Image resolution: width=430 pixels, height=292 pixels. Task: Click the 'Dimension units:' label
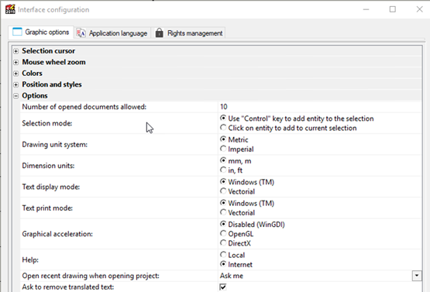coord(48,166)
